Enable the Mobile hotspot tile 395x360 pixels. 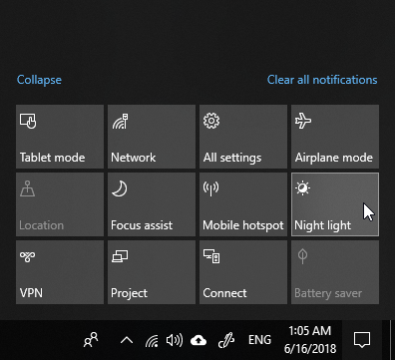pyautogui.click(x=243, y=204)
